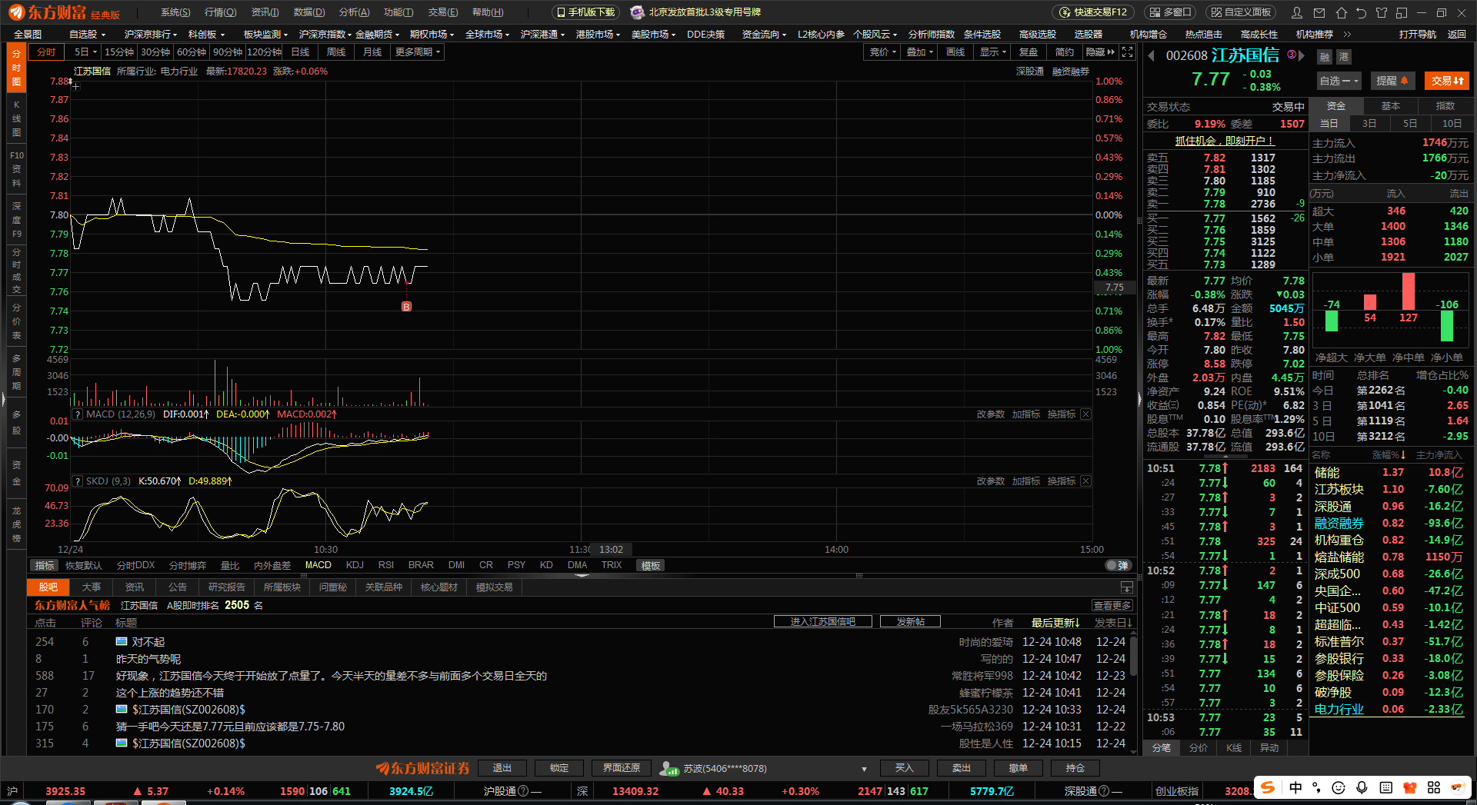Close the MACD indicator panel
The height and width of the screenshot is (805, 1477).
click(1085, 414)
